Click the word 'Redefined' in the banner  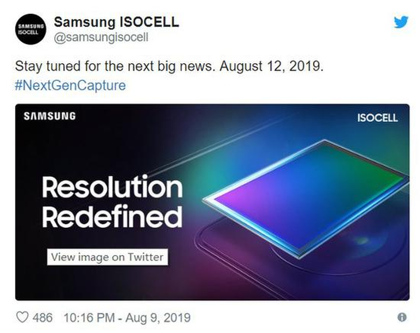pyautogui.click(x=112, y=217)
